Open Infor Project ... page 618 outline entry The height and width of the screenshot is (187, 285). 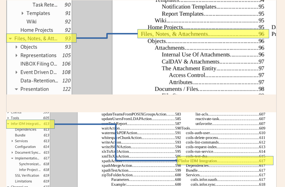(x=34, y=170)
